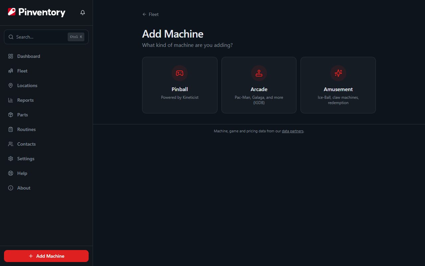Open the About label in sidebar
425x266 pixels.
[24, 188]
